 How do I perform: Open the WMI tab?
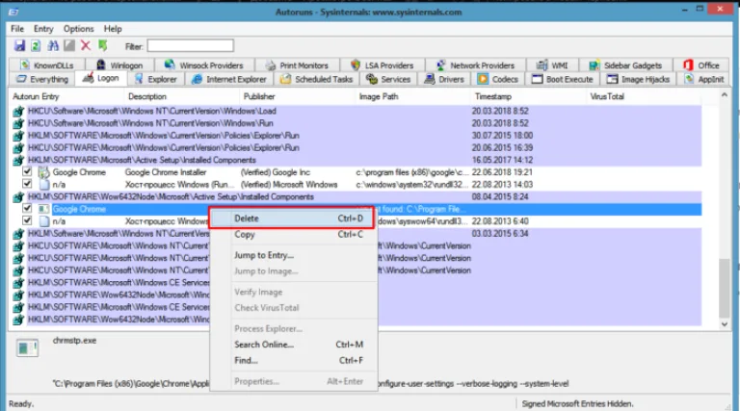click(552, 65)
